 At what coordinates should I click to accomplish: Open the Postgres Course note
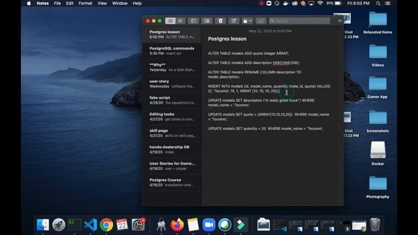172,183
